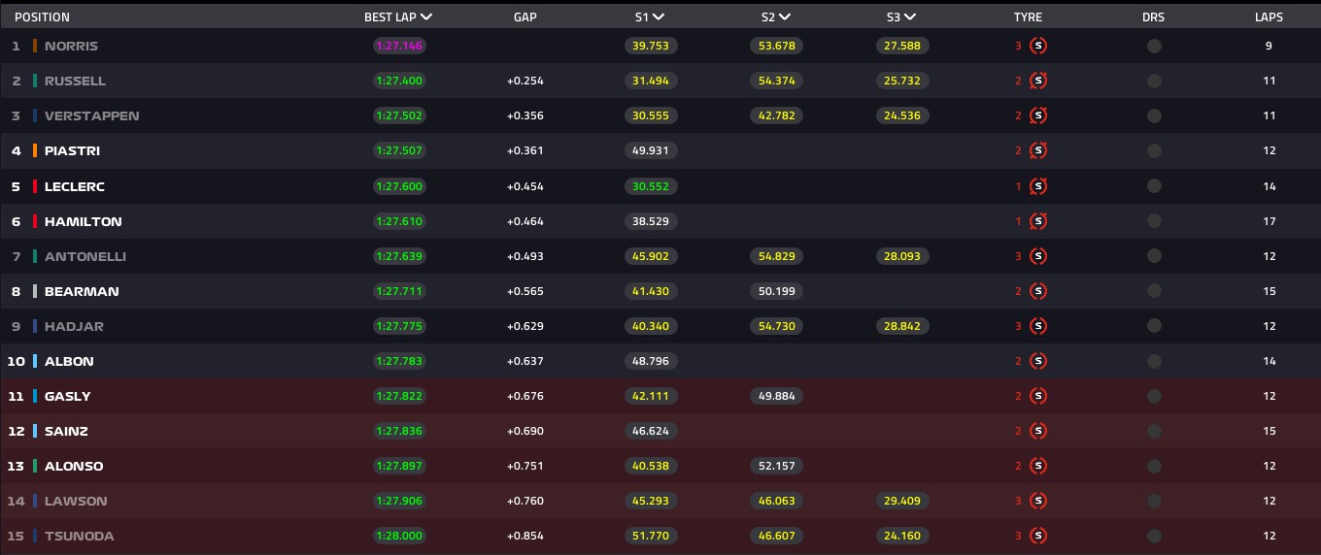Click Bearman's DRS indicator dot
Image resolution: width=1321 pixels, height=555 pixels.
pyautogui.click(x=1154, y=291)
